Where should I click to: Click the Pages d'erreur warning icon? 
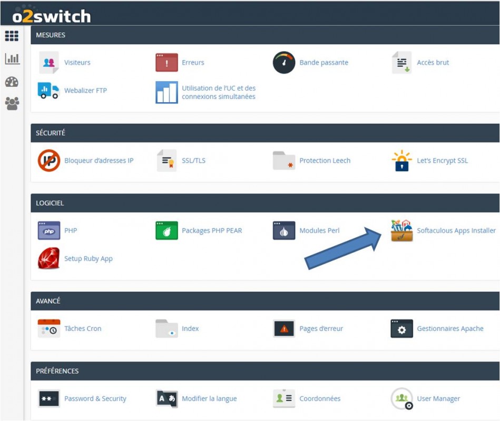point(284,328)
